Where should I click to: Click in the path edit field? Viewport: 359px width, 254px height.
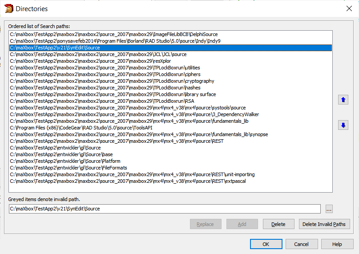(x=165, y=209)
